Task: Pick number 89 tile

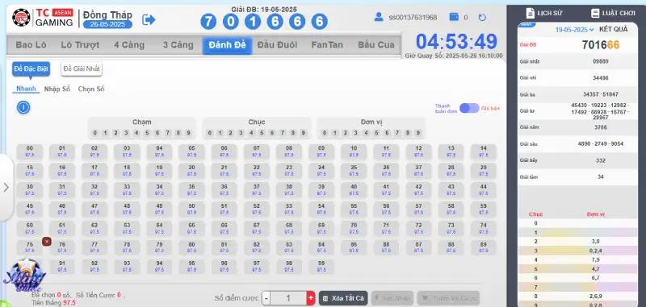Action: [x=484, y=247]
